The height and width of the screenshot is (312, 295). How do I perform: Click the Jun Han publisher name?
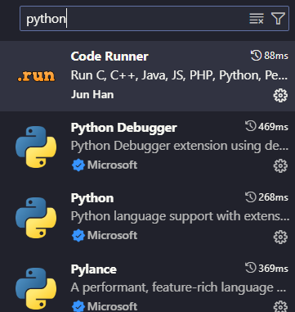click(92, 94)
